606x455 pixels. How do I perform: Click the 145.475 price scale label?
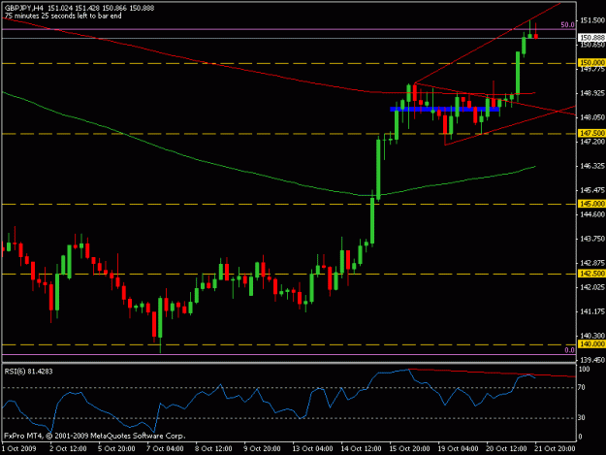(x=592, y=190)
